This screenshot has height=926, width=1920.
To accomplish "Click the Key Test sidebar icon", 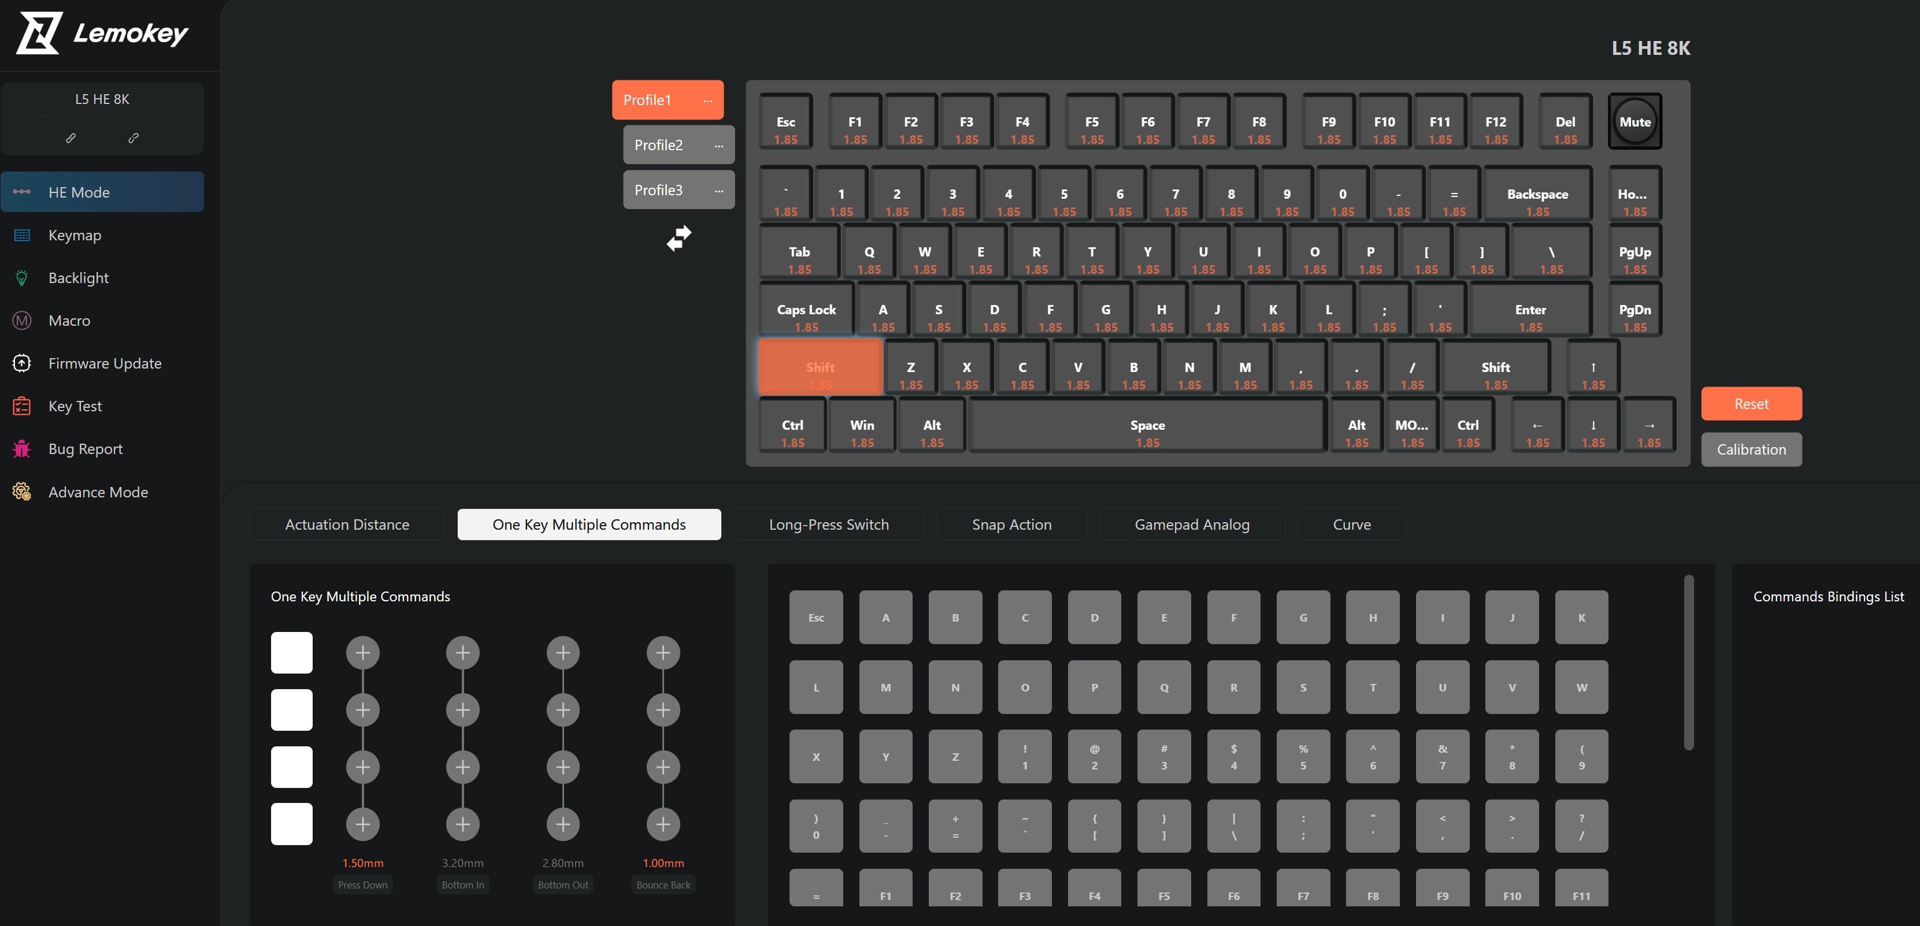I will (x=21, y=405).
